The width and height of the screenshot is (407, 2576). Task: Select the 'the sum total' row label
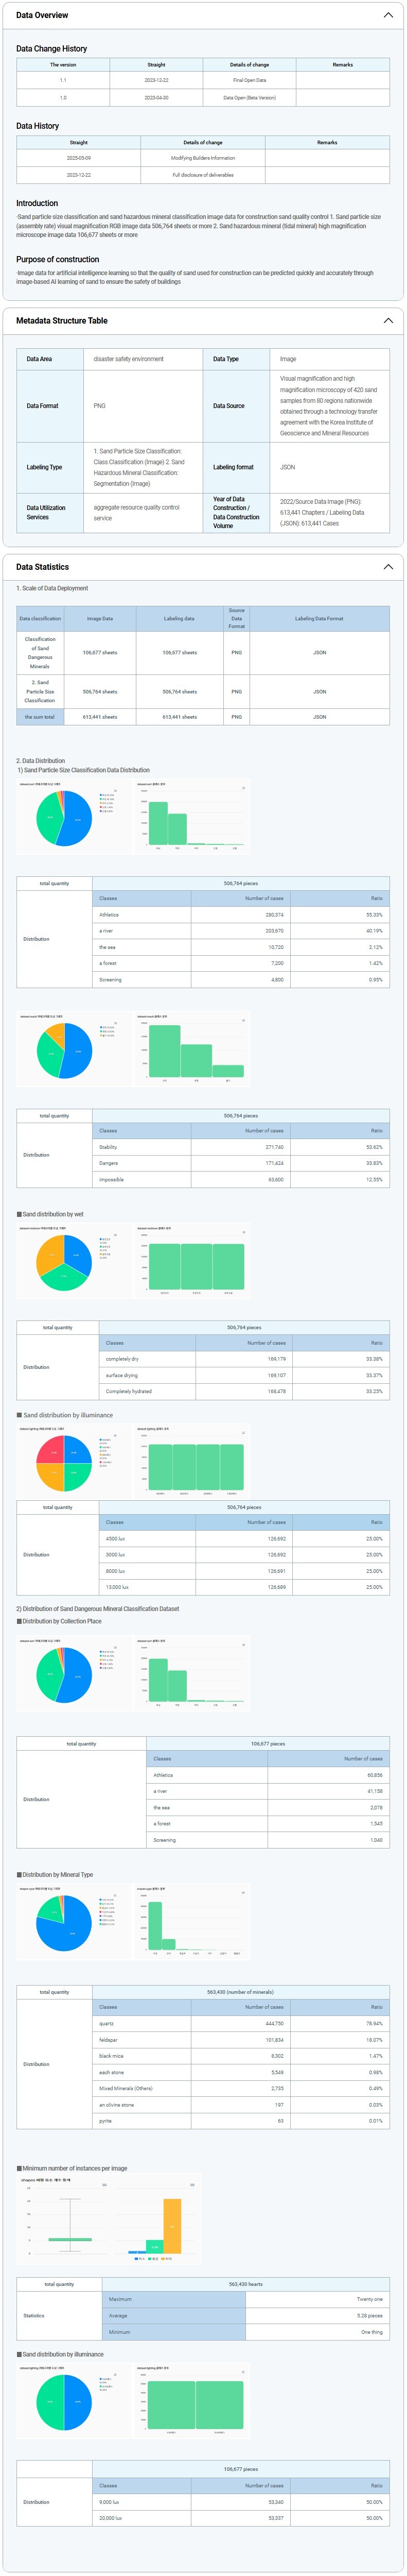pos(40,717)
